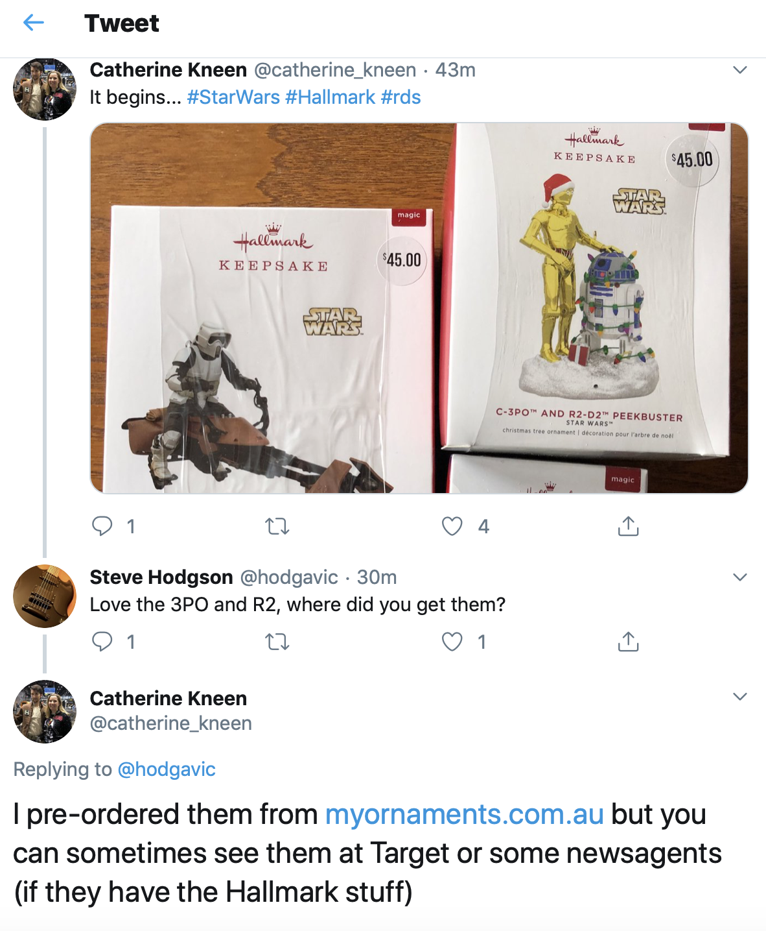
Task: Reply to Steve Hodgson's tweet
Action: pyautogui.click(x=102, y=642)
